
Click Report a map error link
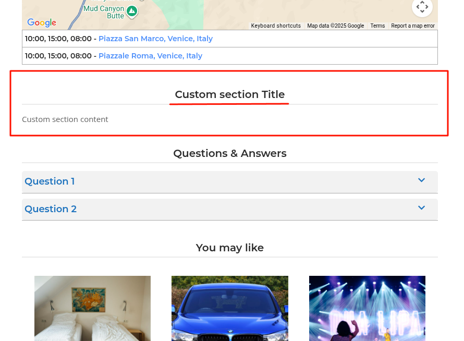[412, 26]
